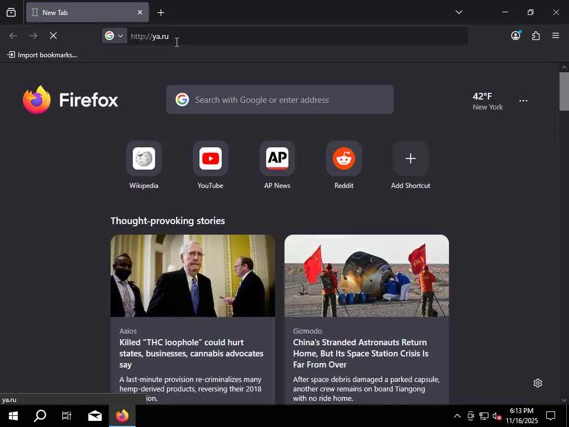Open the China's Stranded Astronauts headline

(x=361, y=353)
